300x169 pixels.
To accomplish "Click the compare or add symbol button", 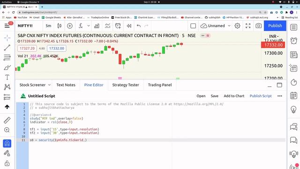I will tap(70, 26).
